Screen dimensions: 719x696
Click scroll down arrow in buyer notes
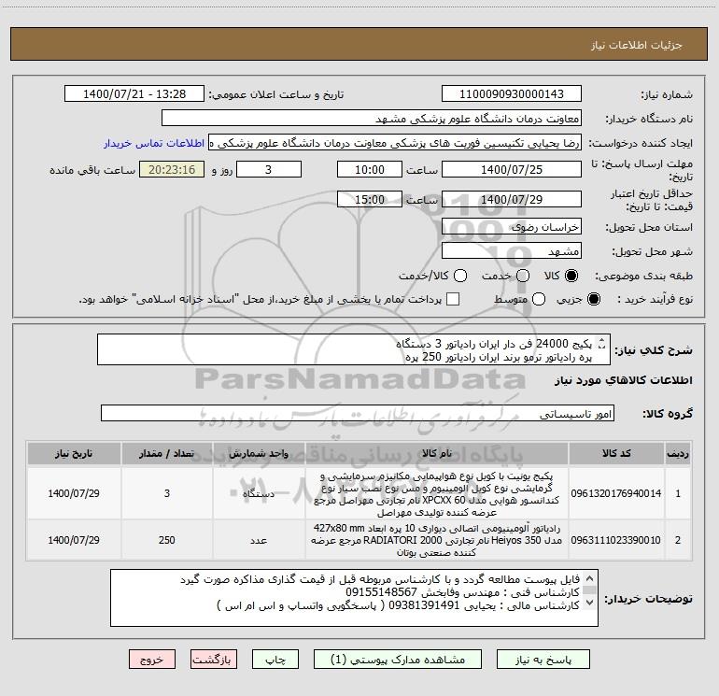tap(590, 603)
